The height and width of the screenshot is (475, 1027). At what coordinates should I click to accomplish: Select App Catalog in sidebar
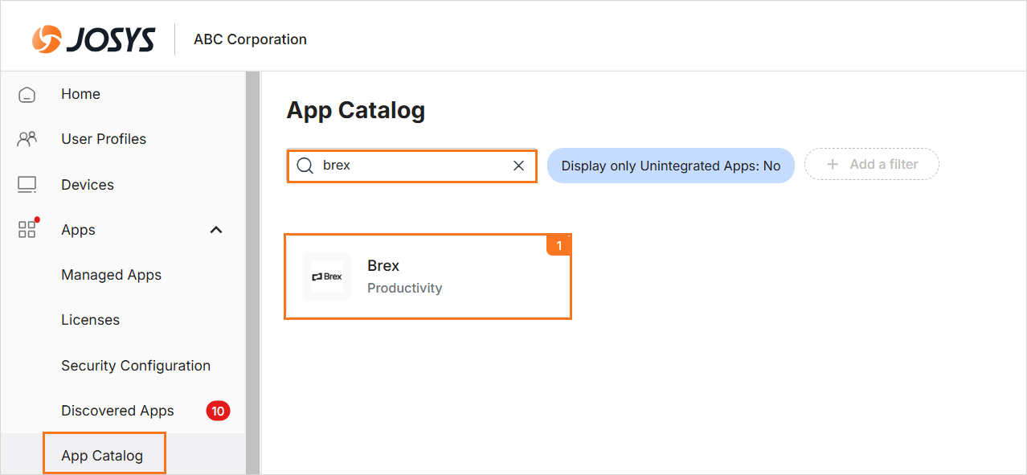[x=104, y=455]
